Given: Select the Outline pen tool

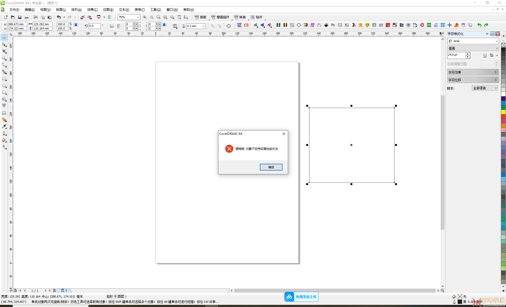Looking at the screenshot, I should (4, 133).
